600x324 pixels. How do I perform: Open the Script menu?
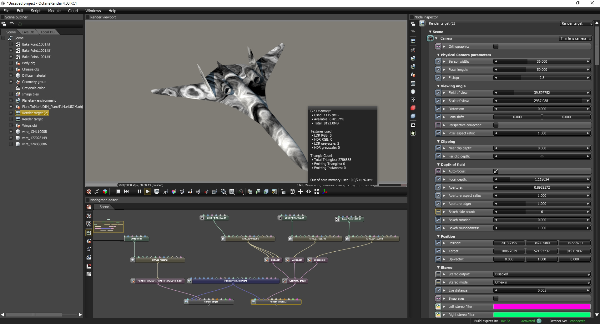[36, 11]
